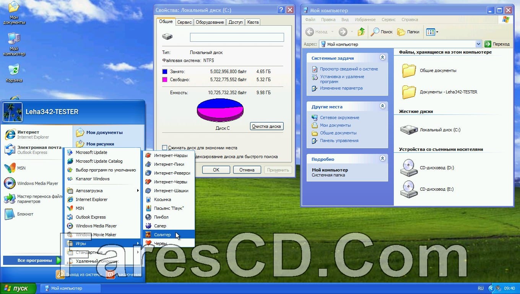Click the disk label input field
520x294 pixels.
pyautogui.click(x=237, y=37)
